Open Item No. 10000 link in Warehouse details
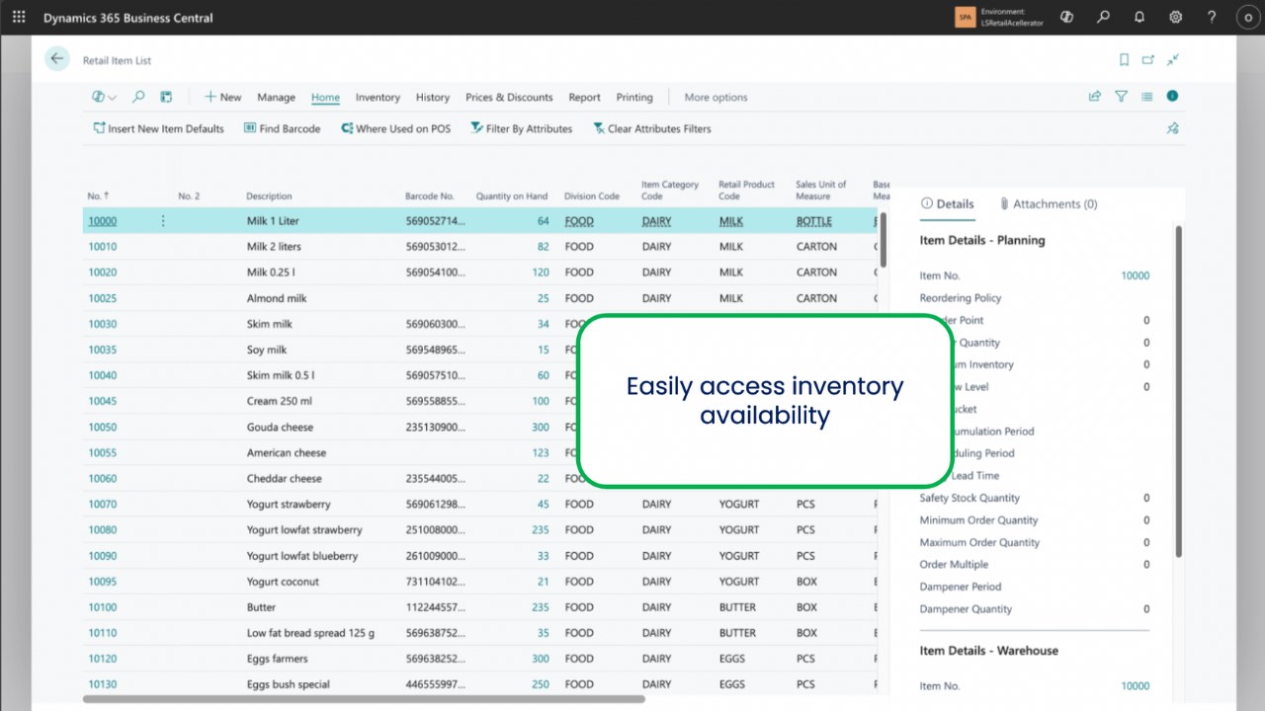1265x711 pixels. click(1135, 685)
